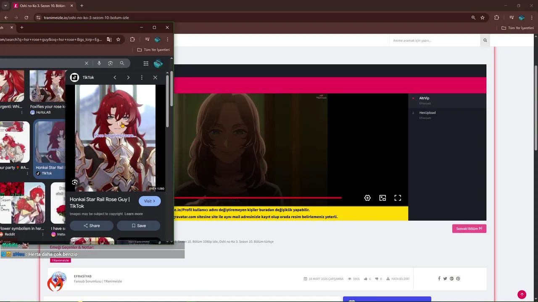Open extensions in the back Chrome window
This screenshot has height=302, width=538.
coord(496,18)
